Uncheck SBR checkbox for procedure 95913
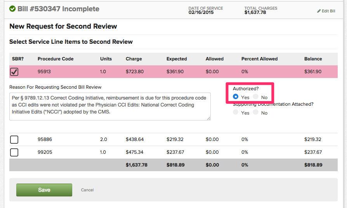Screen dimensions: 347x208 click(x=14, y=72)
